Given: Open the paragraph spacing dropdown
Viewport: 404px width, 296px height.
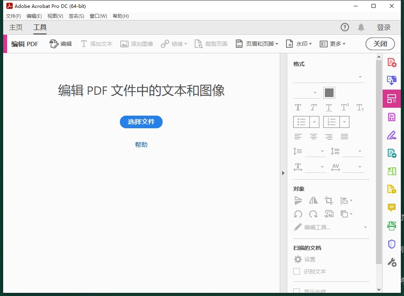Looking at the screenshot, I should pyautogui.click(x=353, y=151).
